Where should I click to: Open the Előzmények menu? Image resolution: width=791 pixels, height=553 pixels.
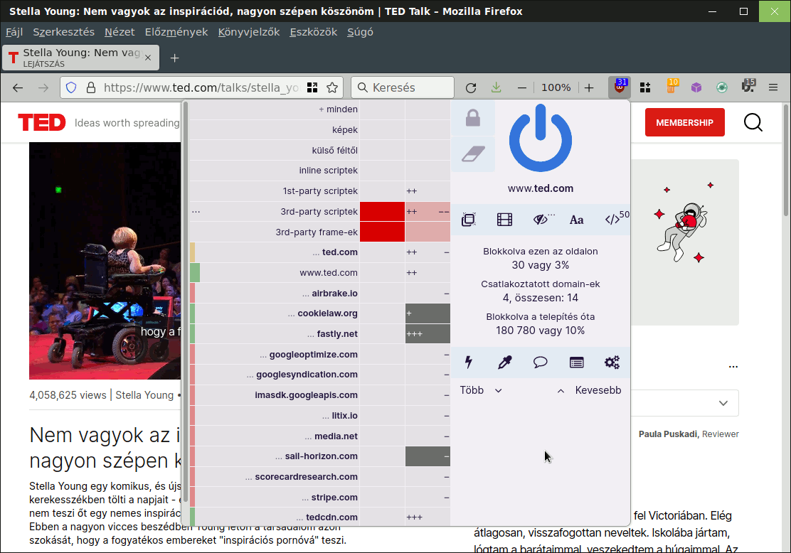(x=176, y=32)
